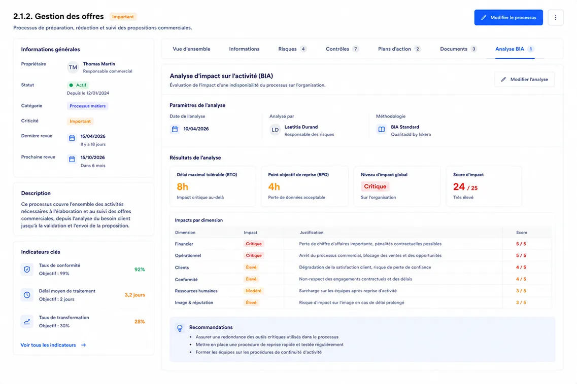Select the Analyse BIA tab
Image resolution: width=577 pixels, height=384 pixels.
point(515,49)
